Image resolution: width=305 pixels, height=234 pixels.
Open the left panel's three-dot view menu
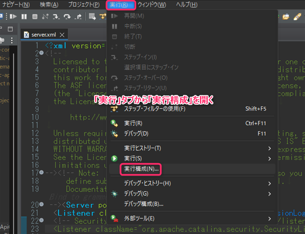[12, 40]
